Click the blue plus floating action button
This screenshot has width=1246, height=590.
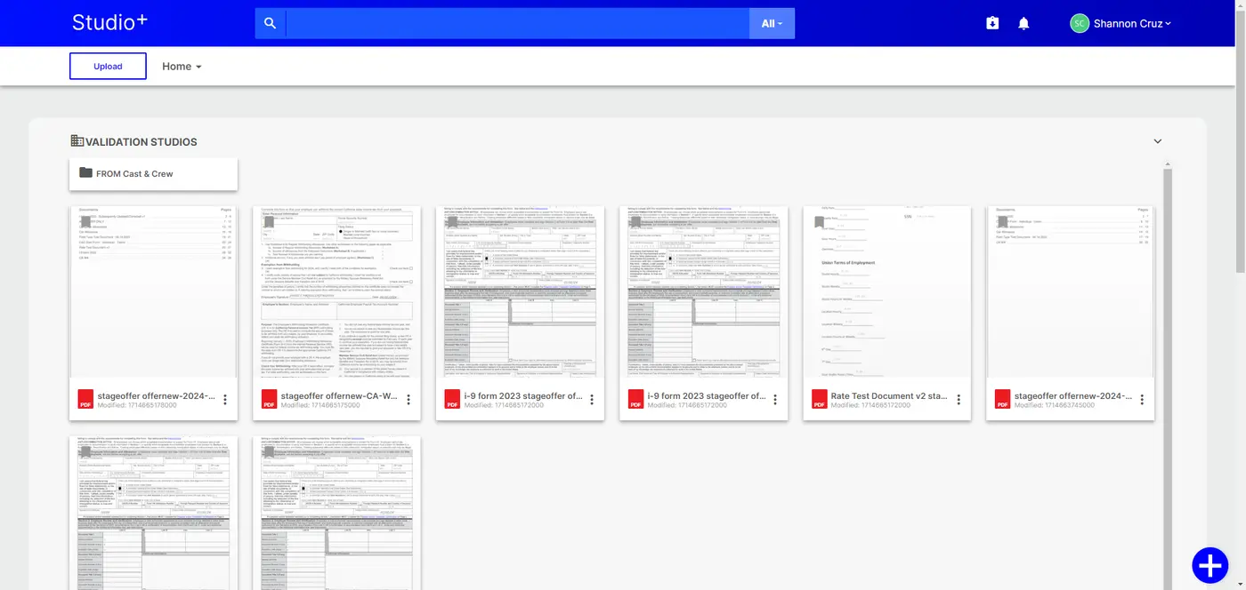pos(1210,565)
